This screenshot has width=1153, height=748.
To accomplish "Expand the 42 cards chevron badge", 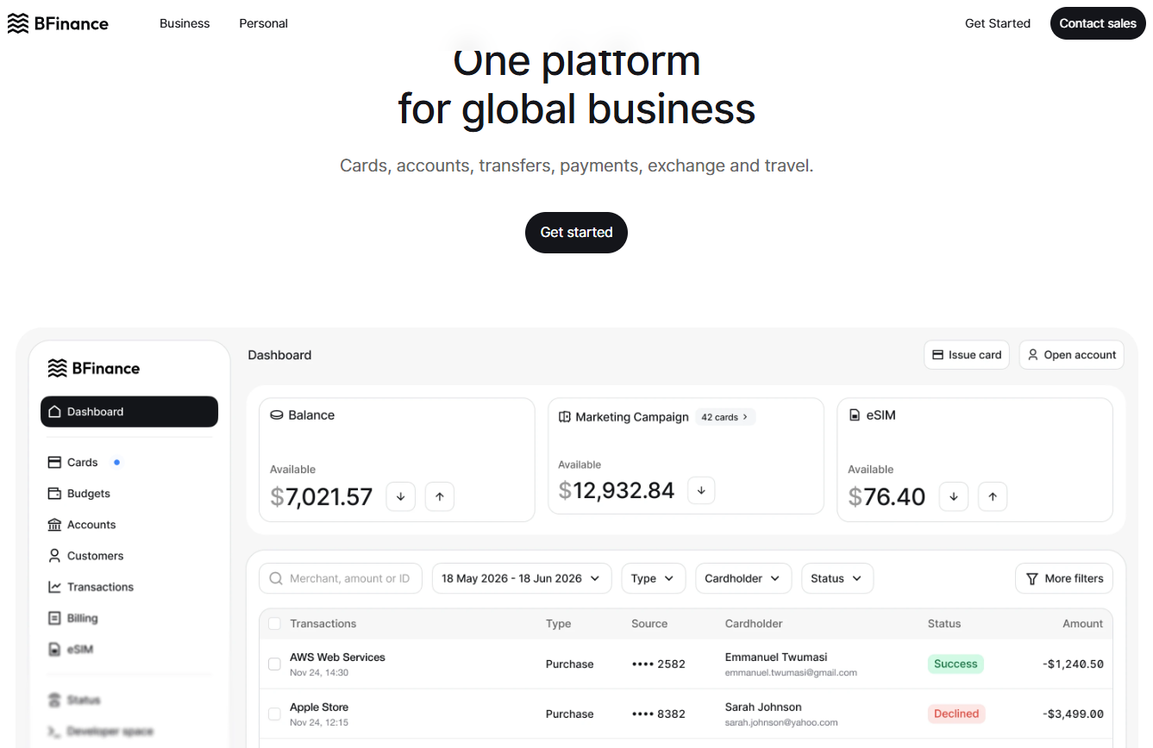I will tap(724, 417).
